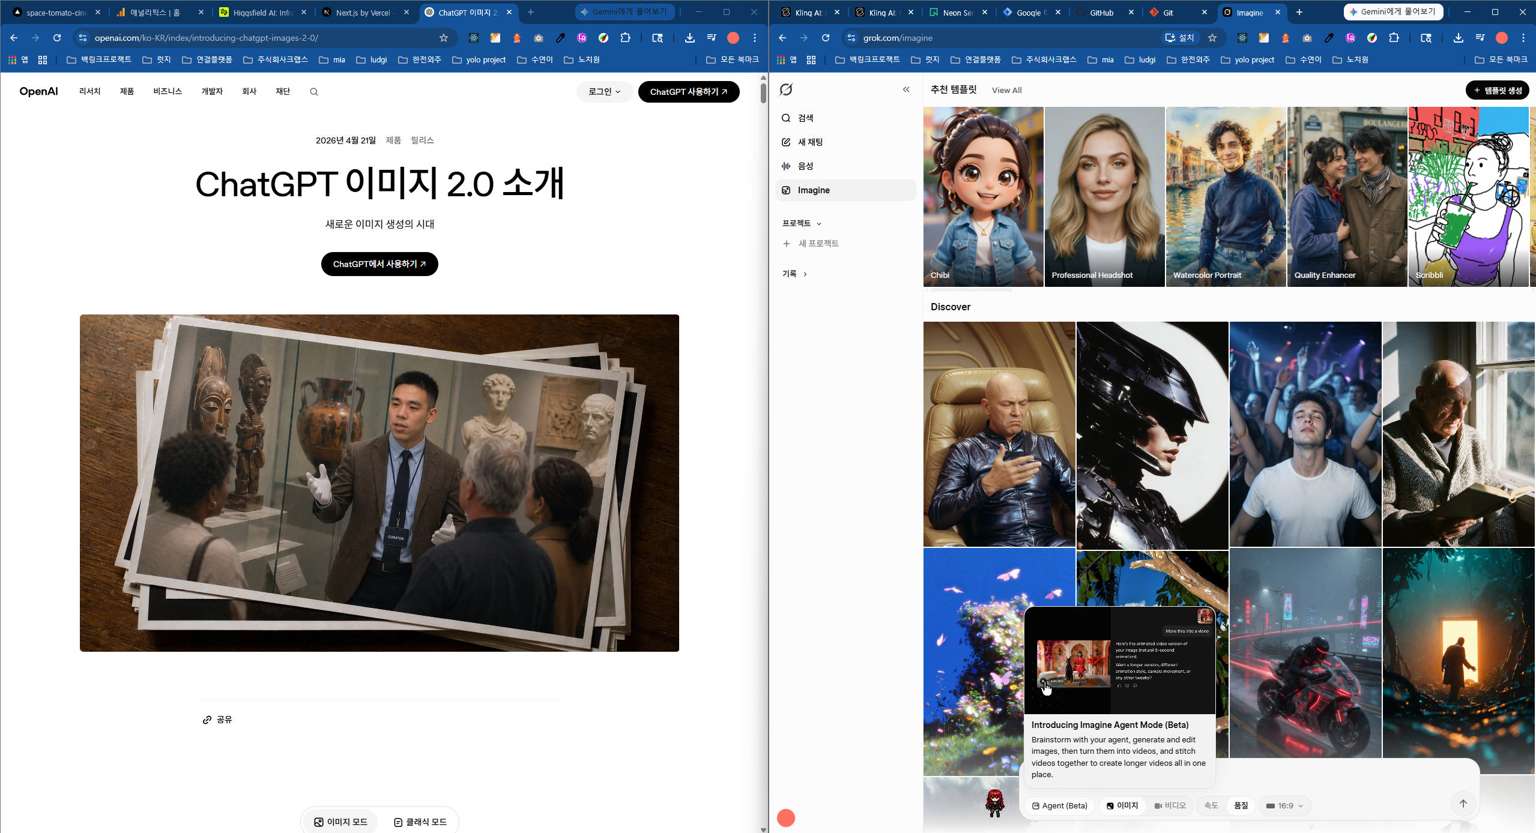This screenshot has height=833, width=1536.
Task: Open the 개발자 menu on OpenAI nav
Action: [x=212, y=91]
